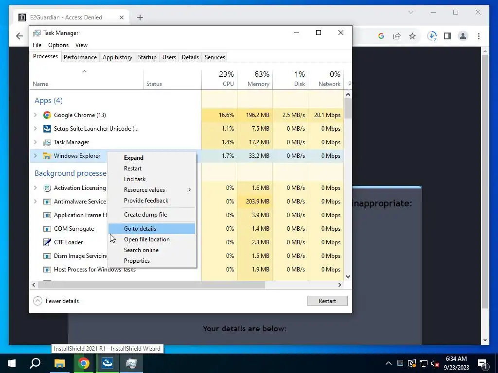Image resolution: width=498 pixels, height=373 pixels.
Task: Open the Windows Start menu
Action: tap(12, 363)
